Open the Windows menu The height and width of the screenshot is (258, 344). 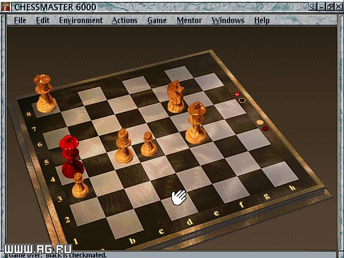tap(228, 20)
